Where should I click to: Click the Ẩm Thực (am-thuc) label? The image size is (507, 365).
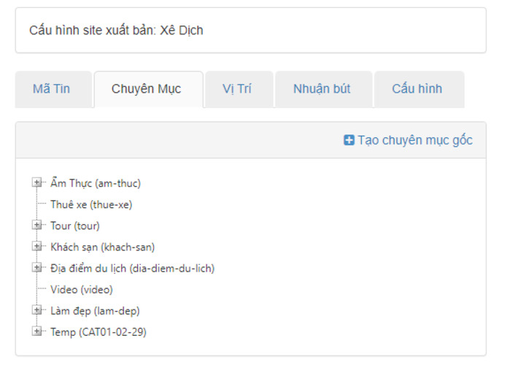coord(96,183)
